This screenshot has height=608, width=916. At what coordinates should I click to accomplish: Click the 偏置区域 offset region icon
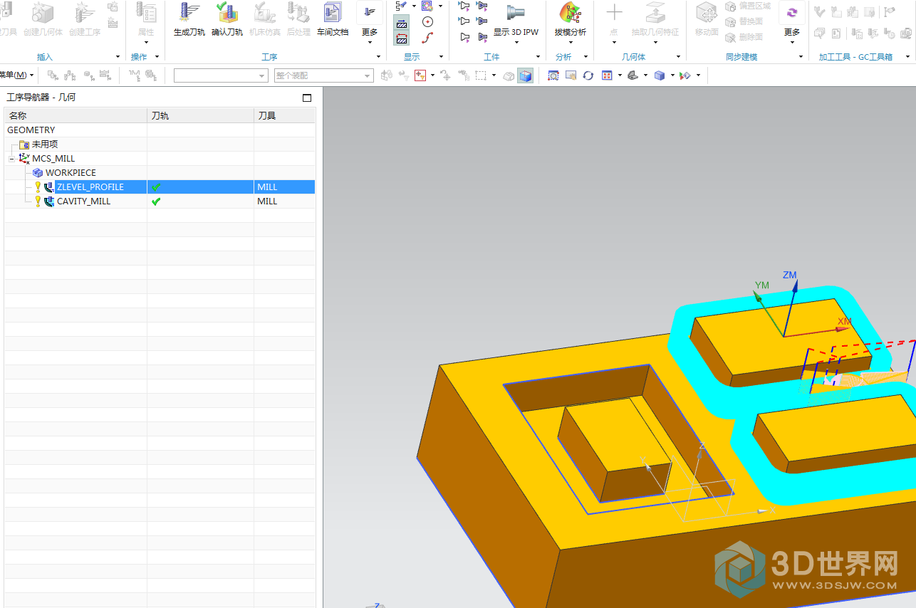748,6
